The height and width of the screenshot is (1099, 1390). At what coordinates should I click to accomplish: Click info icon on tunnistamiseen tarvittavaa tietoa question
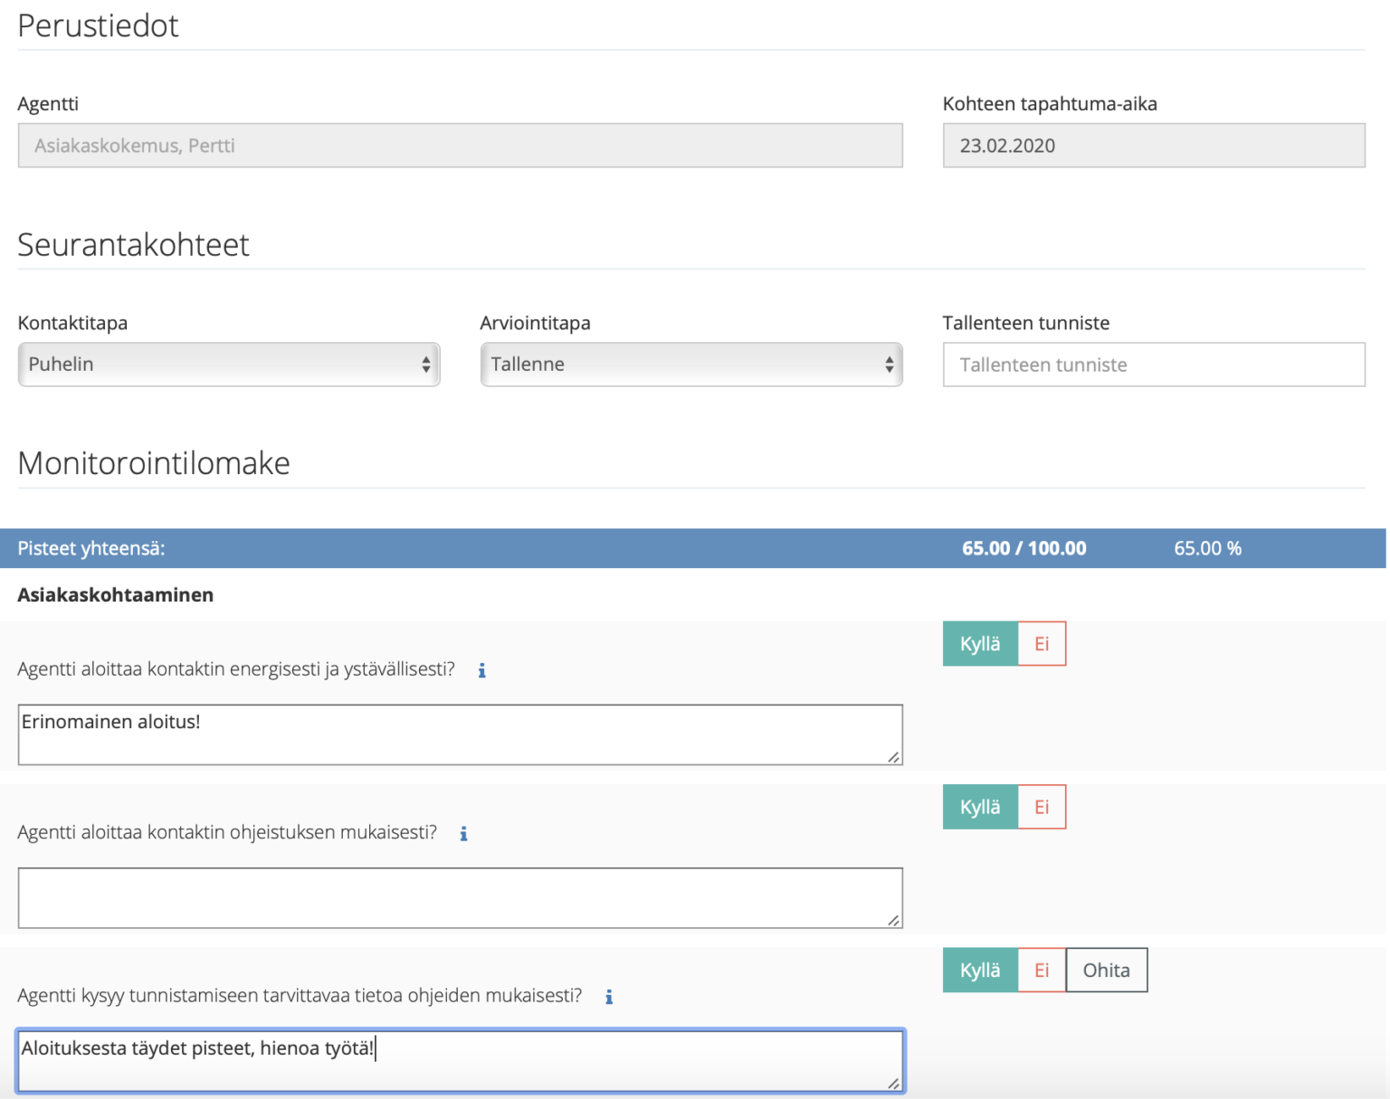(x=608, y=996)
